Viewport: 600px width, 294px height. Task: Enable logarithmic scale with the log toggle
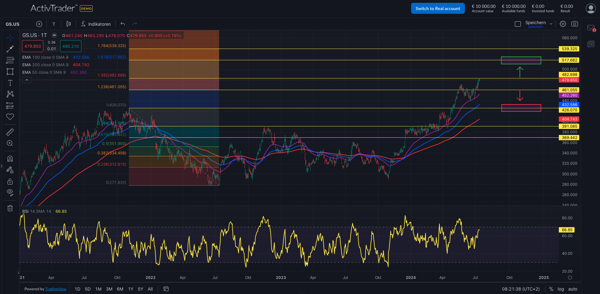(x=560, y=289)
